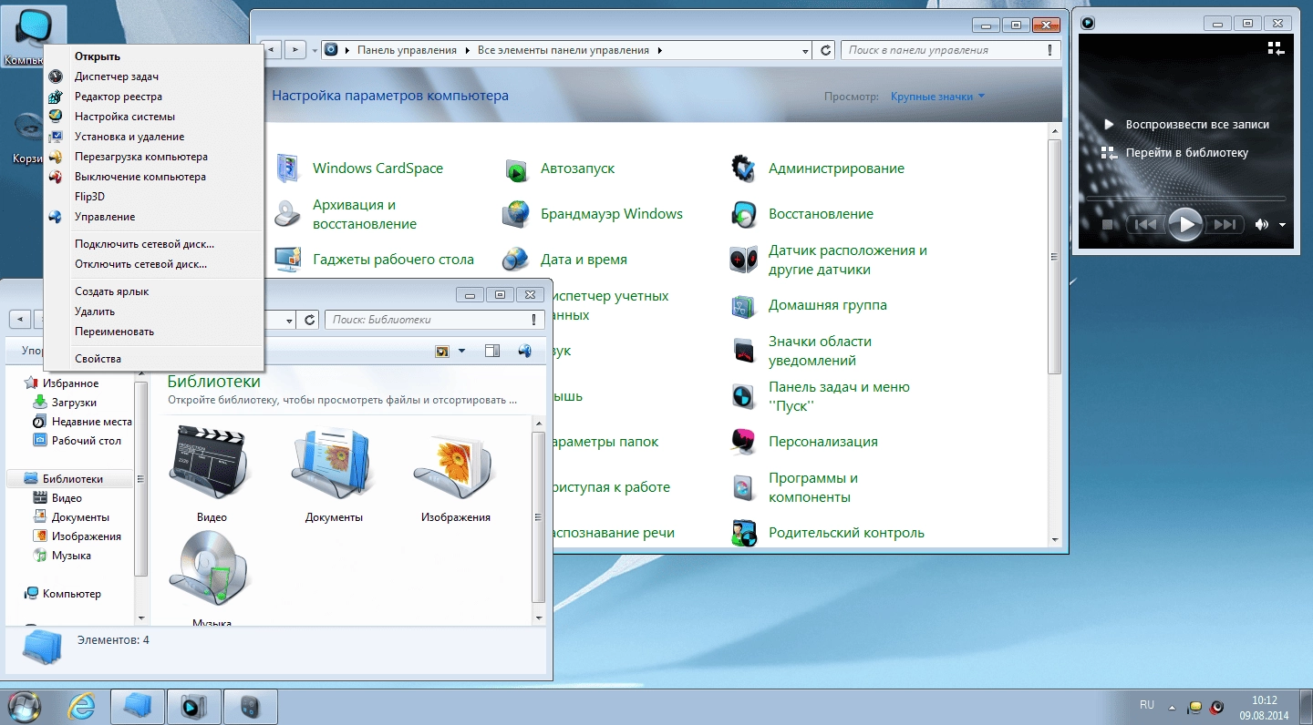1313x725 pixels.
Task: Switch to library view in media player
Action: pyautogui.click(x=1276, y=46)
